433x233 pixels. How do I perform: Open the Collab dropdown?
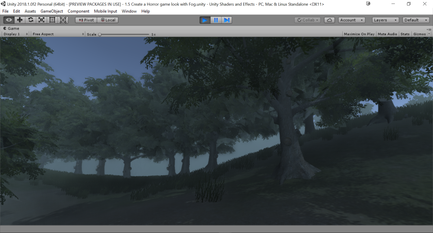coord(307,20)
